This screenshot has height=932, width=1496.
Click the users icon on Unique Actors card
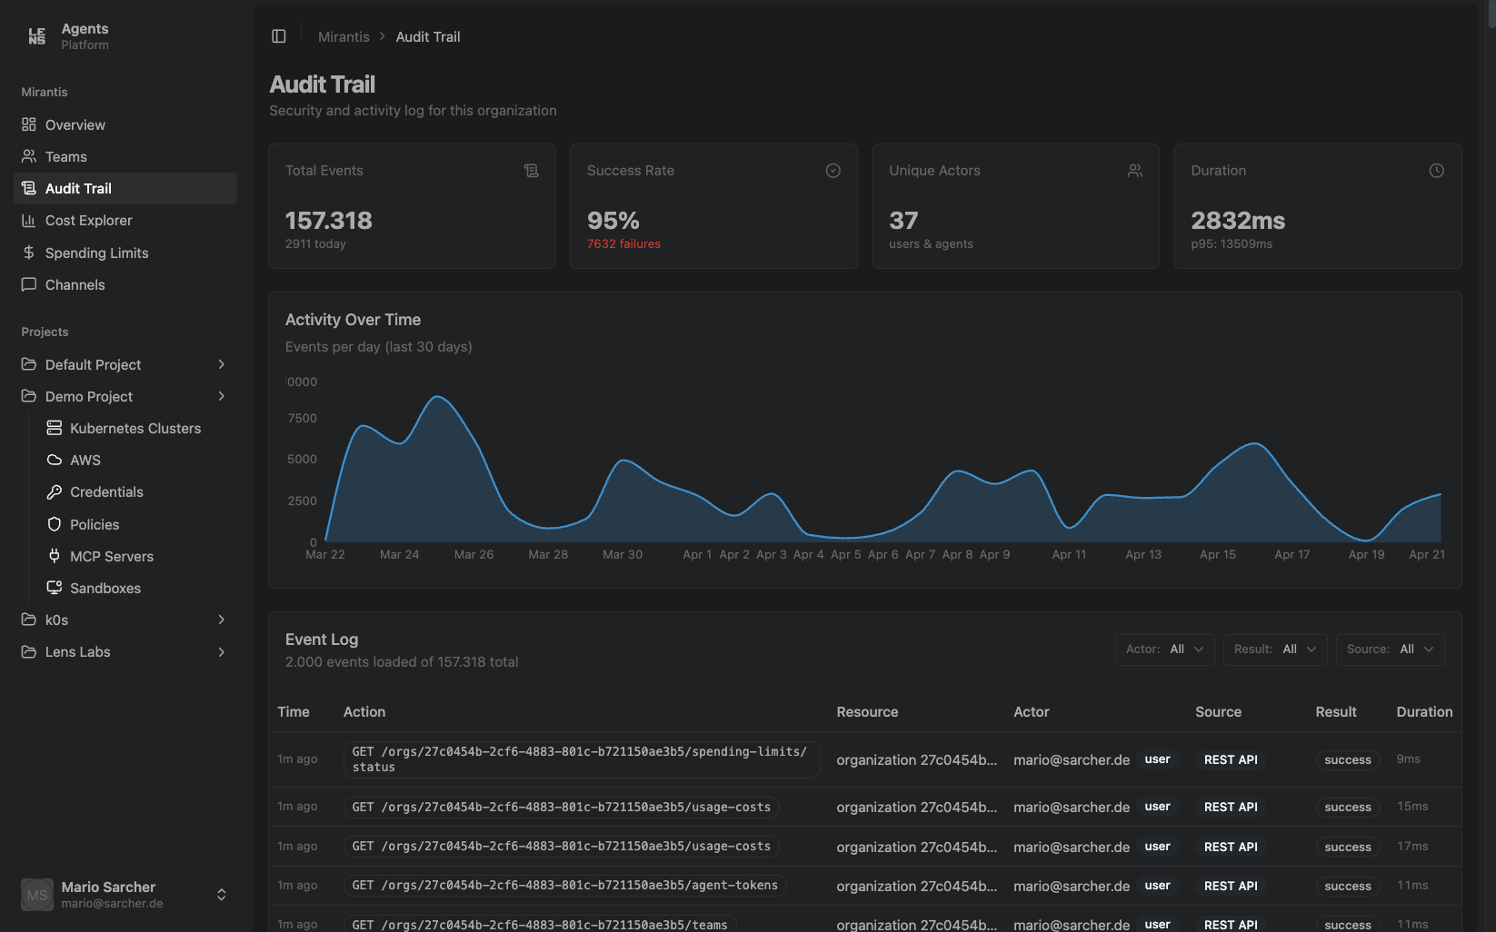pos(1134,170)
